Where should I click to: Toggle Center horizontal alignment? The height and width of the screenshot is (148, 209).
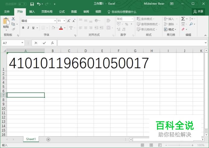[x=85, y=28]
